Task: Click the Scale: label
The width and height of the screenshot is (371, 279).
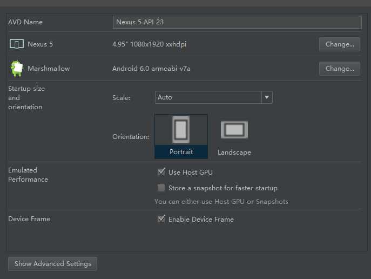Action: pyautogui.click(x=121, y=97)
